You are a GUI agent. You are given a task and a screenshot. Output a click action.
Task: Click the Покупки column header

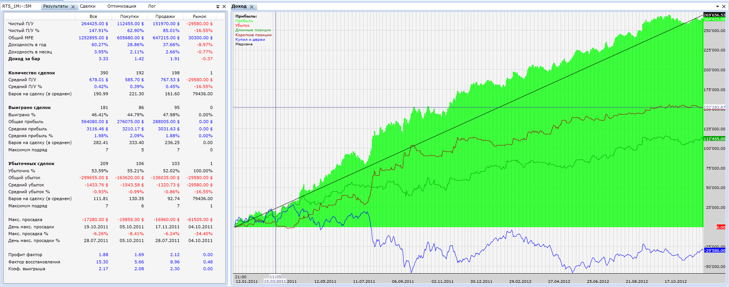[x=129, y=16]
